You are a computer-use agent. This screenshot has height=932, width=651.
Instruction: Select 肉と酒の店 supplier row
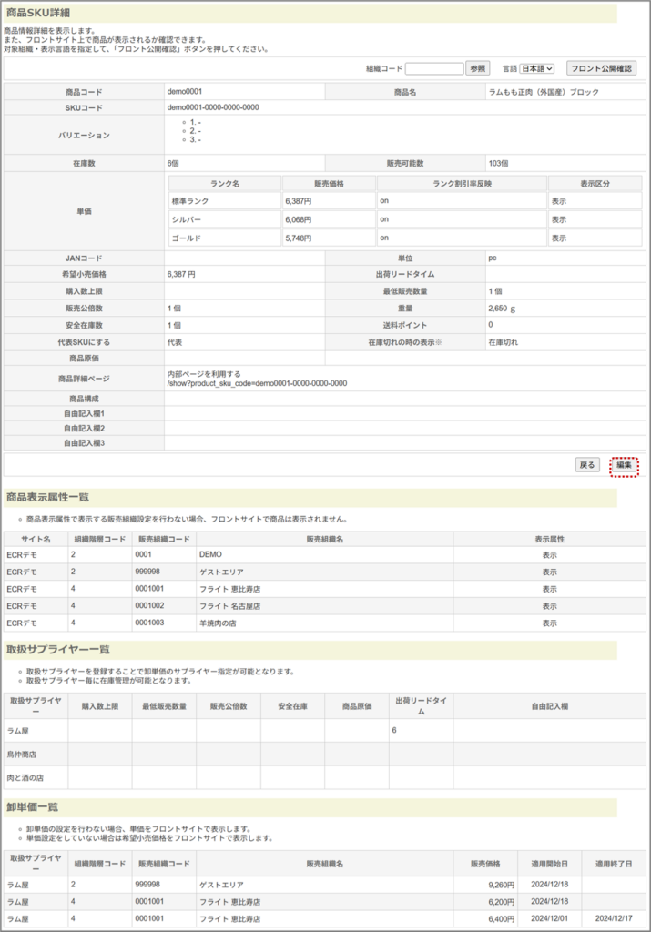point(25,777)
